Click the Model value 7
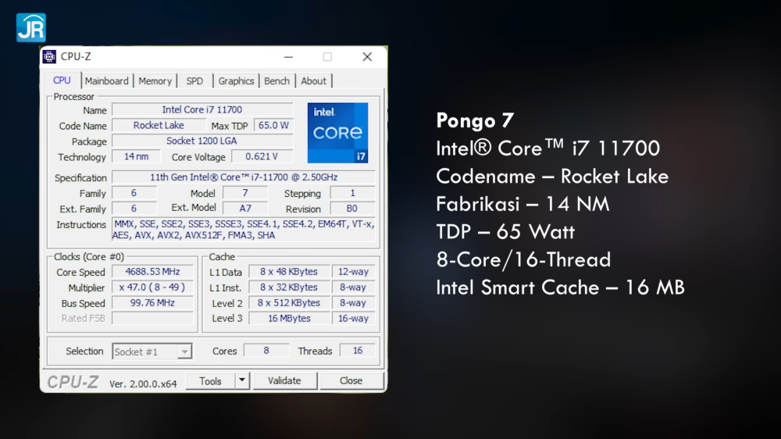Image resolution: width=781 pixels, height=439 pixels. pos(245,193)
